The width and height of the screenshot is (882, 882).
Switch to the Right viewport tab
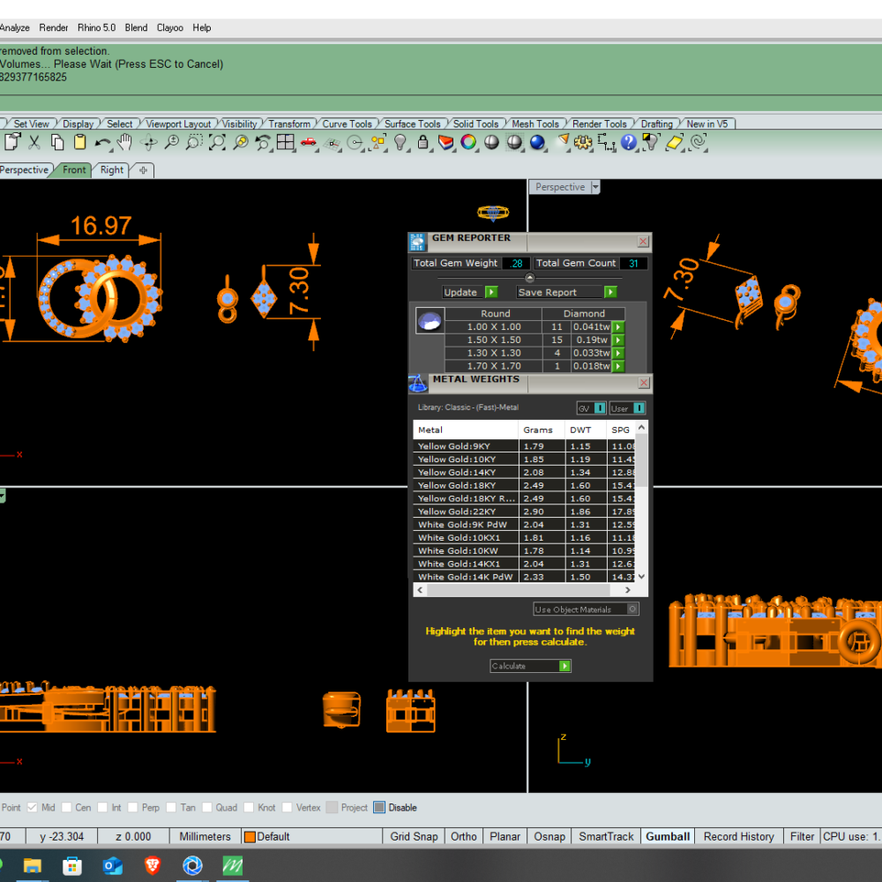click(x=111, y=170)
